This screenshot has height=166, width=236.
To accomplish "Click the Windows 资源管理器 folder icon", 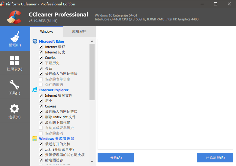I will [35, 138].
